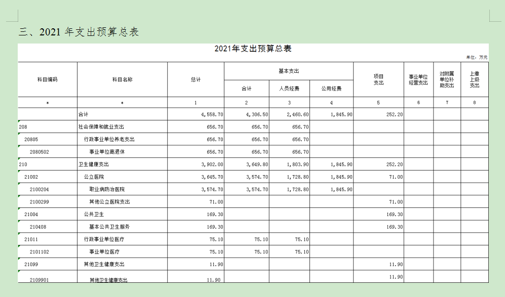The image size is (505, 297).
Task: Click the 基本支出 merged header cell
Action: pos(288,71)
